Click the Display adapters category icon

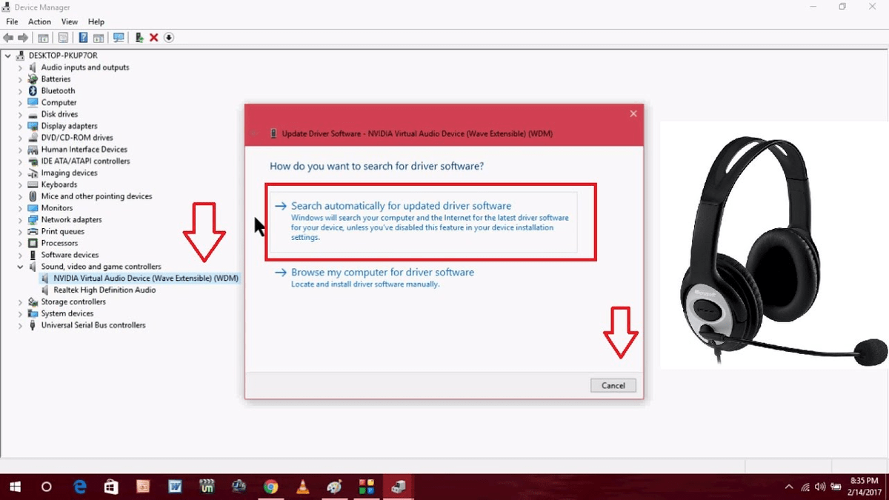tap(33, 126)
